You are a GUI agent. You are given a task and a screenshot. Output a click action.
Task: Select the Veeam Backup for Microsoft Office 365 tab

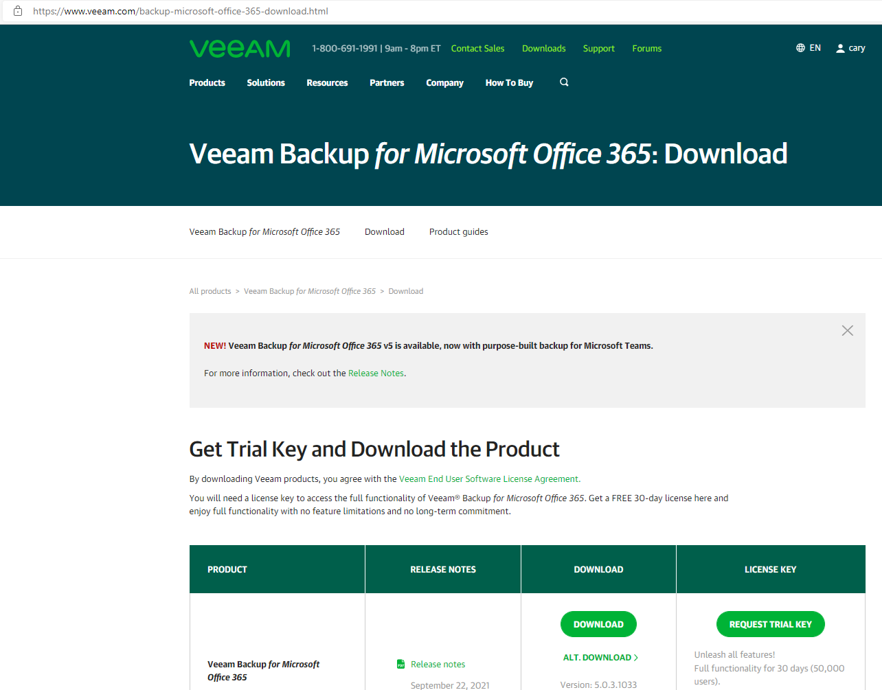(x=264, y=232)
